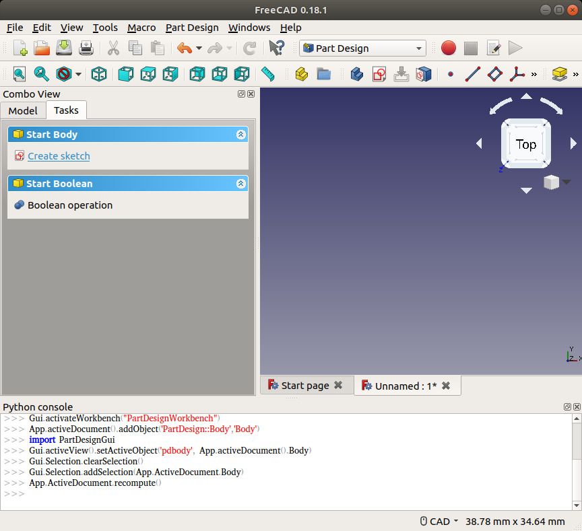Open the undo history dropdown arrow
The width and height of the screenshot is (582, 531).
pos(199,48)
